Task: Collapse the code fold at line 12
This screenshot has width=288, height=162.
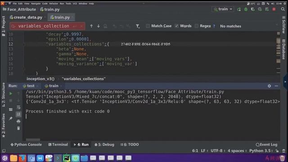Action: point(24,44)
